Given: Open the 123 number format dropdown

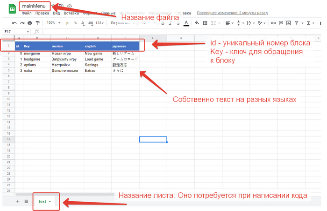Looking at the screenshot, I should click(x=100, y=22).
